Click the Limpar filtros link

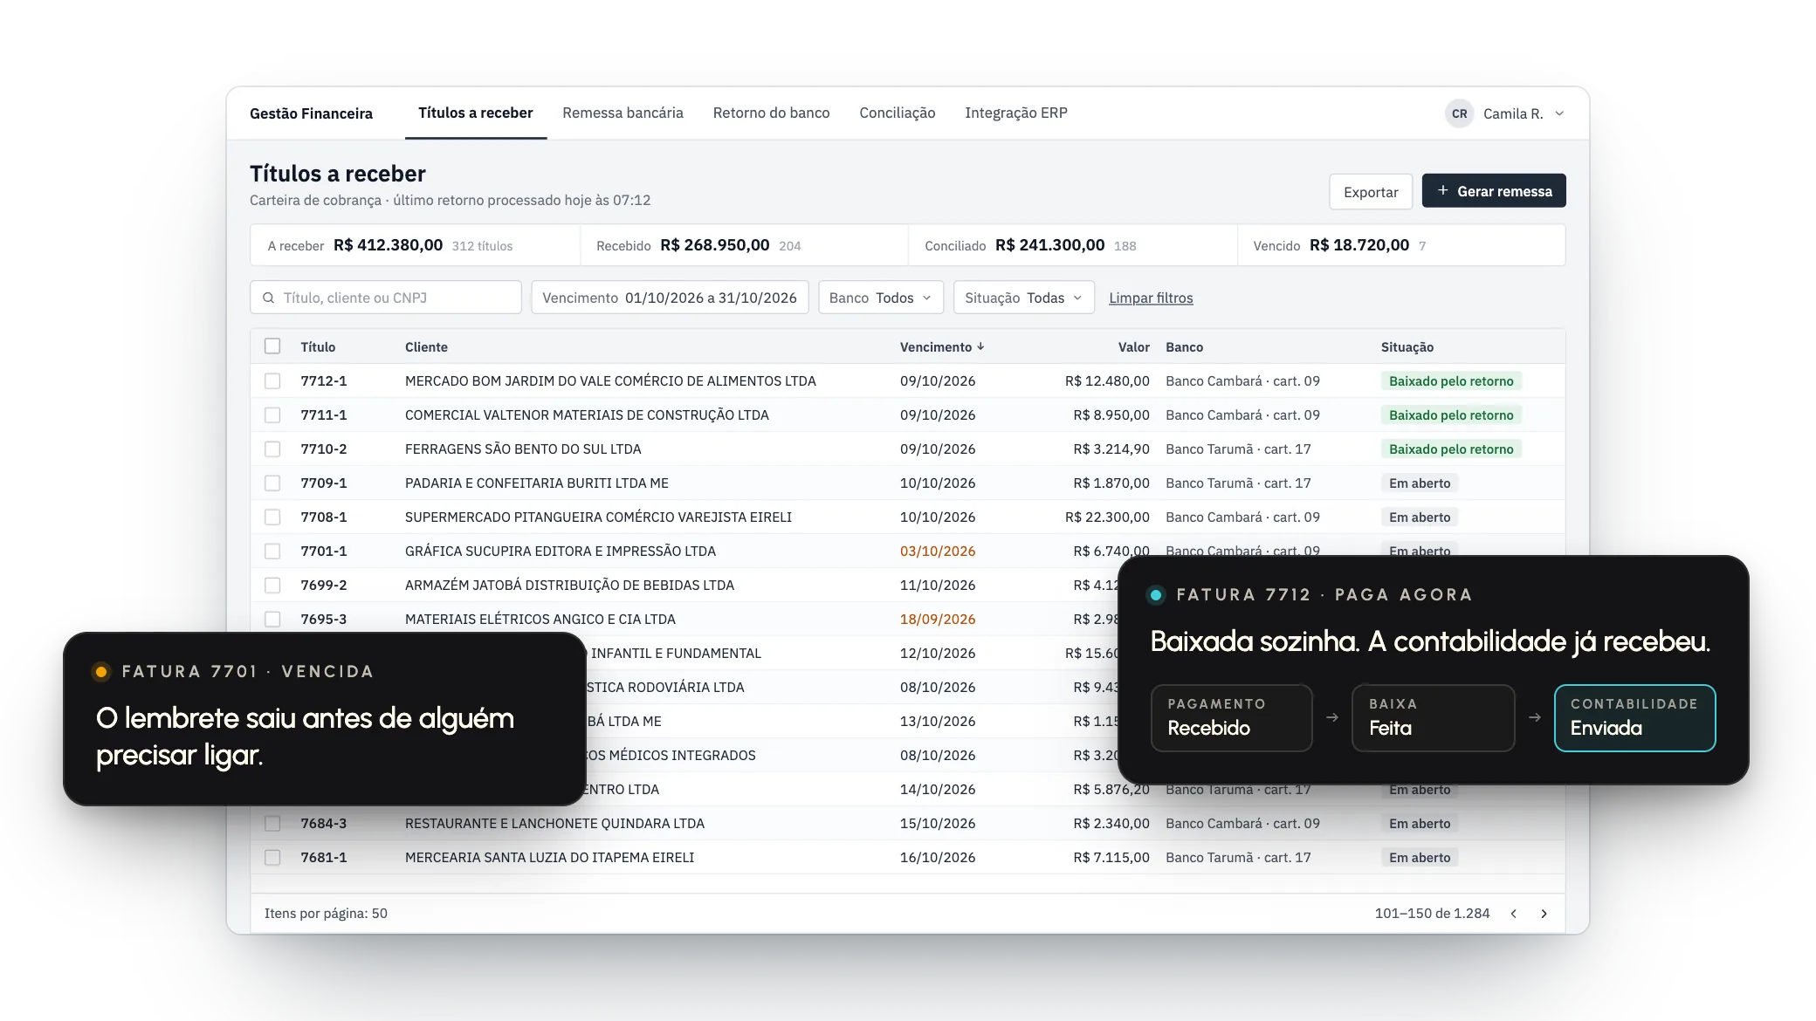pyautogui.click(x=1151, y=298)
